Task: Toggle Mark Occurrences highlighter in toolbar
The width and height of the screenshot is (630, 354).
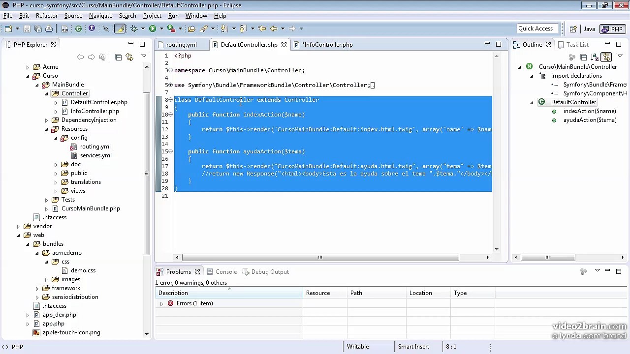Action: [120, 29]
